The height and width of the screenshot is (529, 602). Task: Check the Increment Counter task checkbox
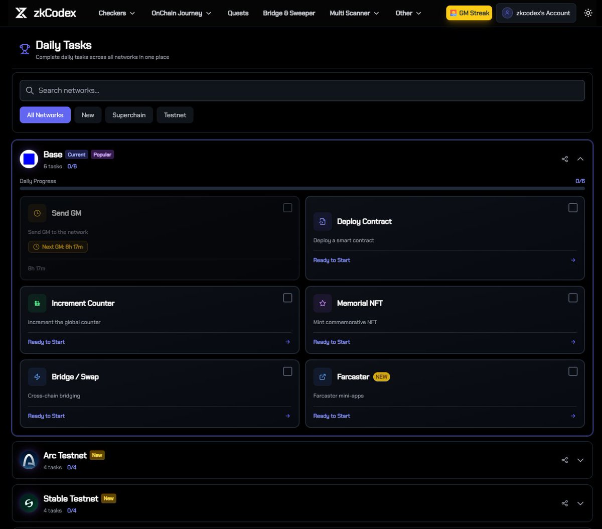tap(287, 298)
